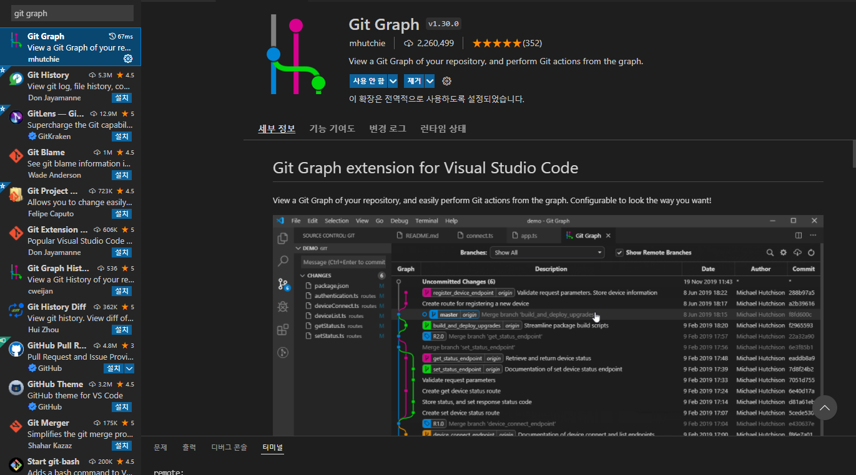The width and height of the screenshot is (856, 475).
Task: Select the Git Graph item in the extension list
Action: 71,47
